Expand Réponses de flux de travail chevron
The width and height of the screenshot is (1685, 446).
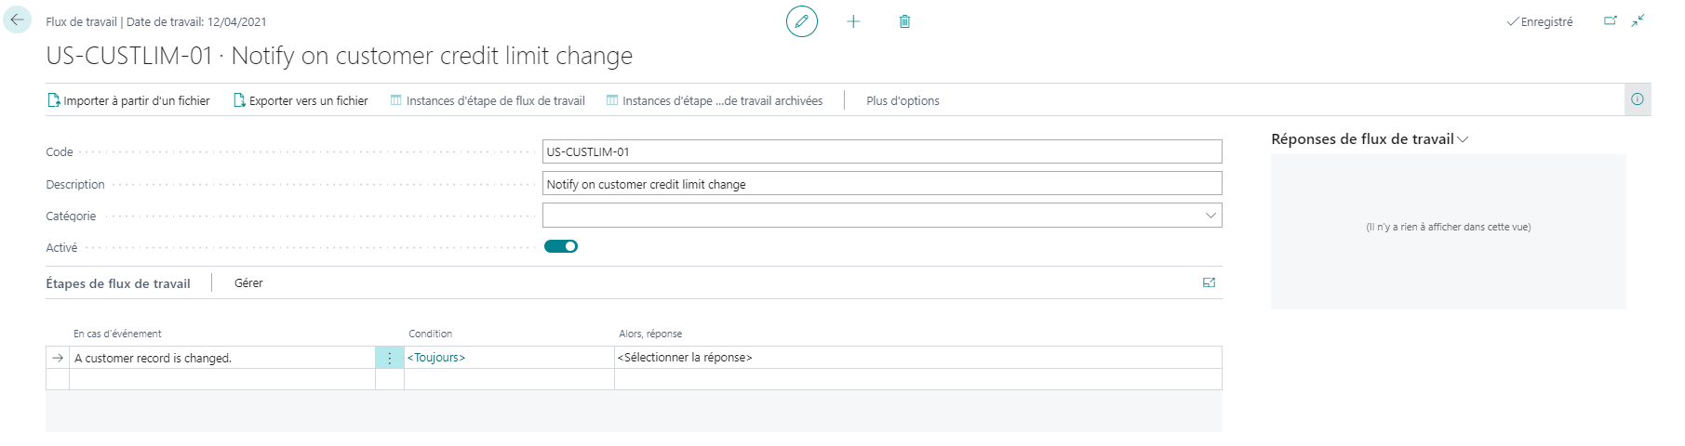click(x=1463, y=139)
